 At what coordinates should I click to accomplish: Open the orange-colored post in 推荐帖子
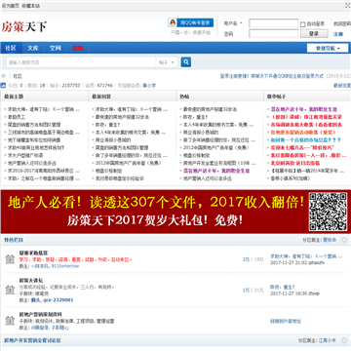303,133
